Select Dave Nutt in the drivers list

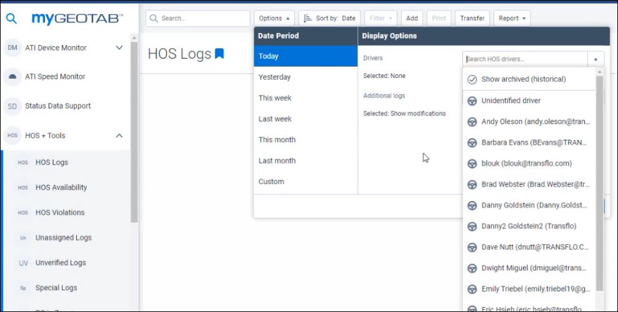pos(534,247)
